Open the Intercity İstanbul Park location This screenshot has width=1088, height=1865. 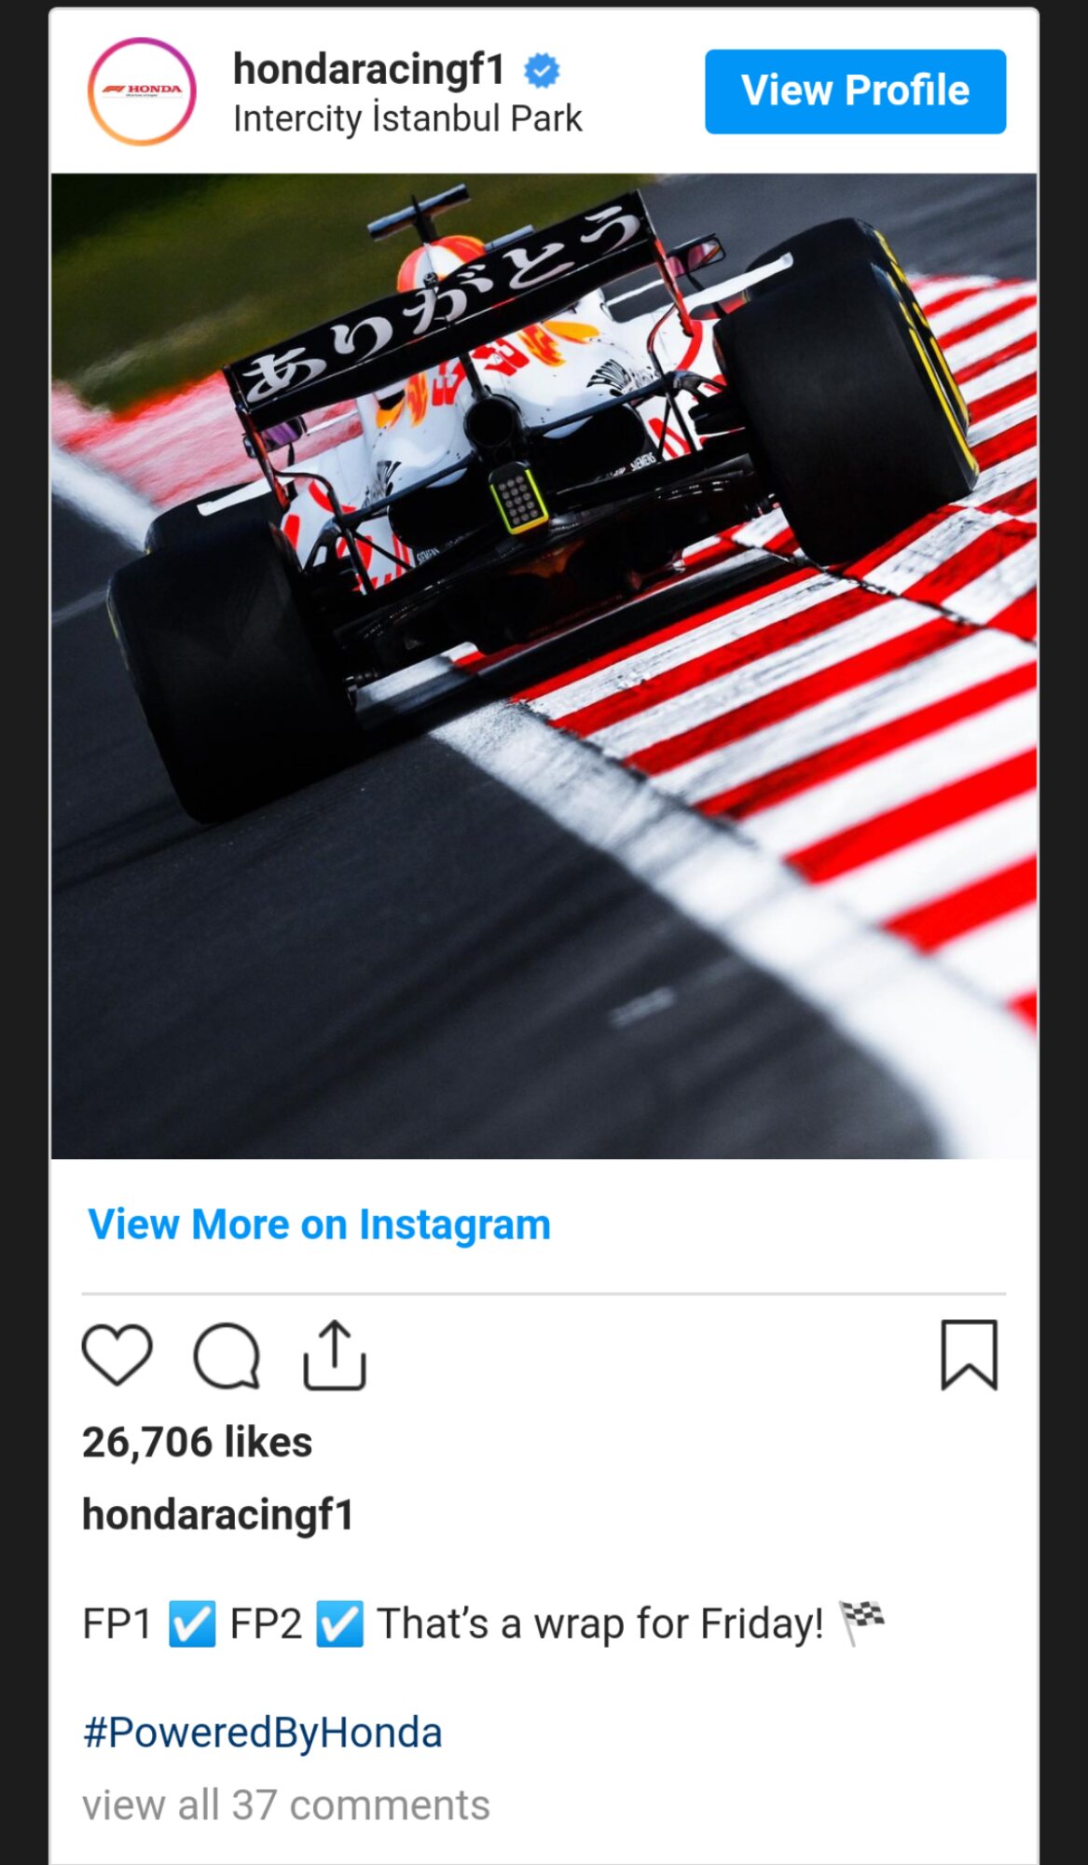407,119
